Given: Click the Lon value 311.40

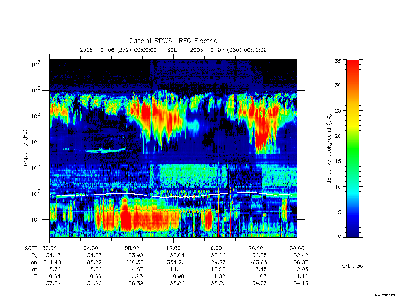Looking at the screenshot, I should (52, 263).
